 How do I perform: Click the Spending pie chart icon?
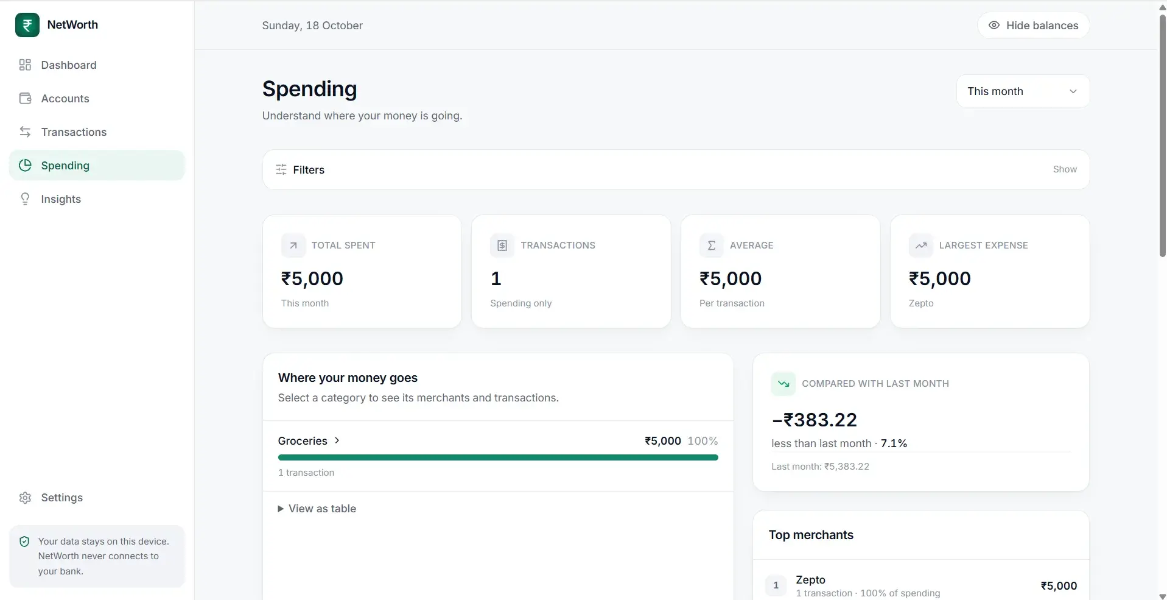click(25, 166)
